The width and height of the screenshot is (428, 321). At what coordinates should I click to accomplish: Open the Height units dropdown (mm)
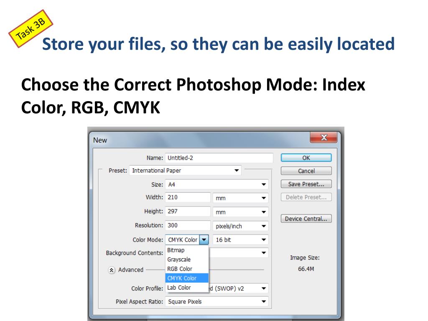pyautogui.click(x=240, y=212)
